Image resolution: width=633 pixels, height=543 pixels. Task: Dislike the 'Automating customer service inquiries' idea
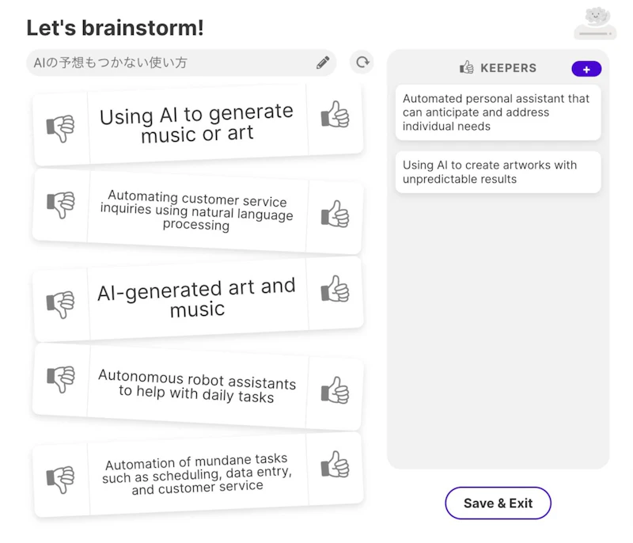pos(60,205)
